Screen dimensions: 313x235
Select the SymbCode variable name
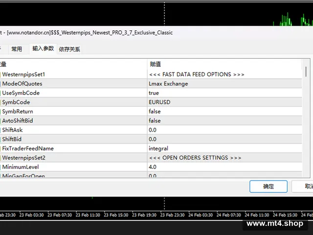tap(16, 102)
